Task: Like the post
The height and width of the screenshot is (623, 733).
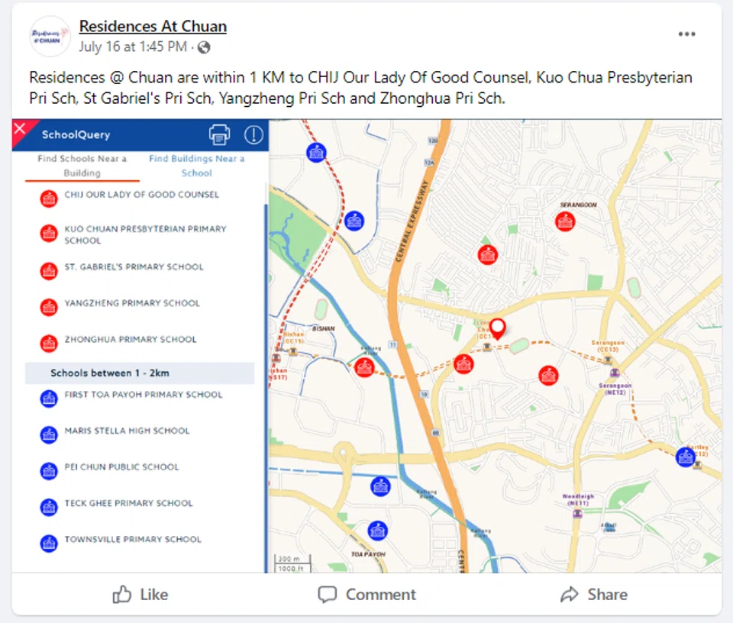Action: (x=140, y=594)
